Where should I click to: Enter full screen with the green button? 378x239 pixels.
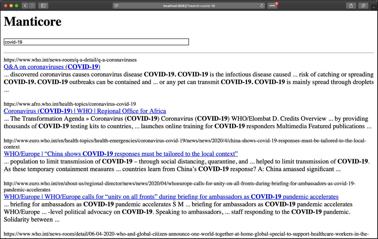tap(16, 6)
